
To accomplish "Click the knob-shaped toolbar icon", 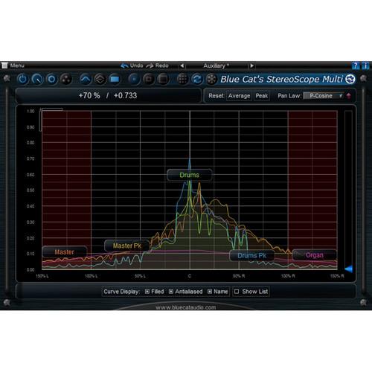I will pos(37,80).
